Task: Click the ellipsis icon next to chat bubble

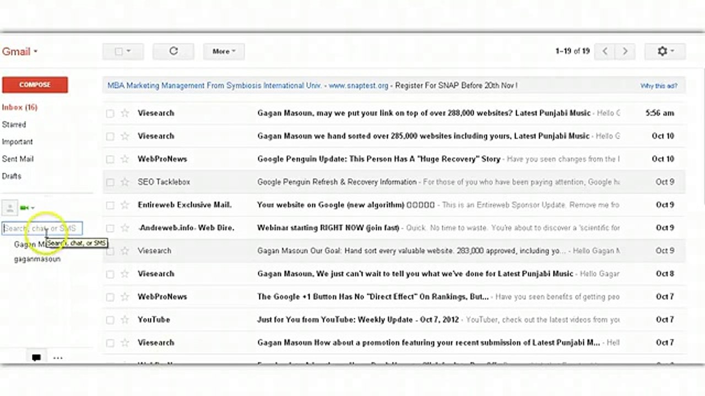Action: [x=58, y=358]
